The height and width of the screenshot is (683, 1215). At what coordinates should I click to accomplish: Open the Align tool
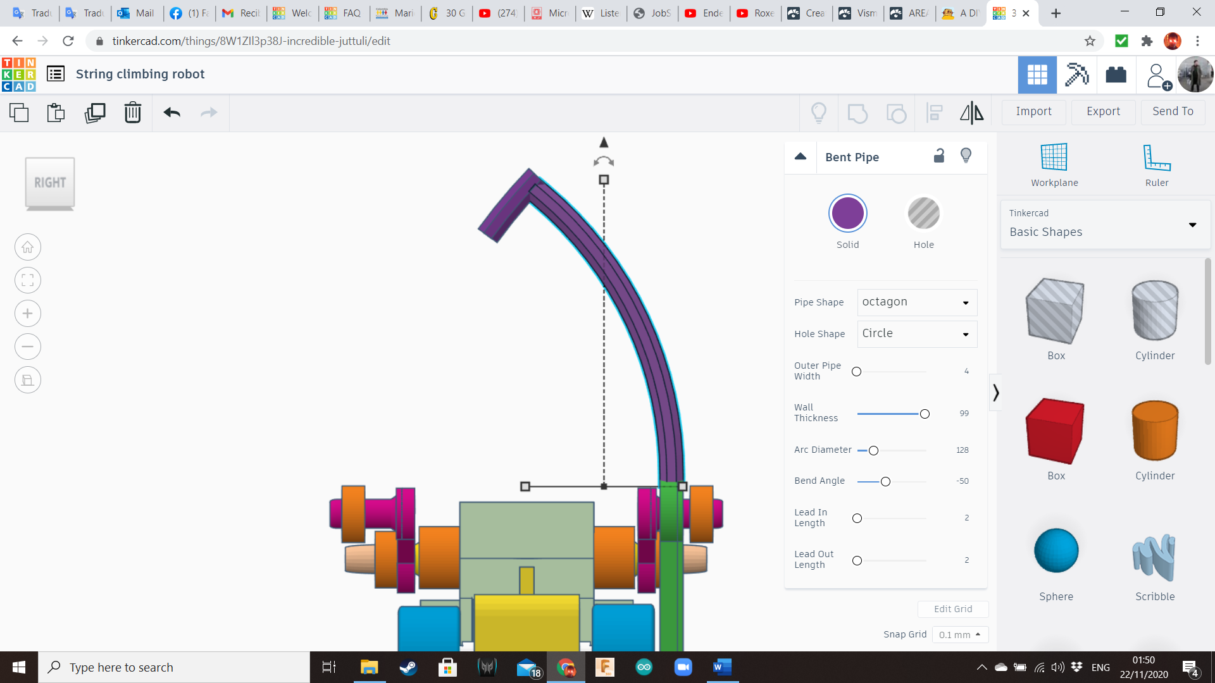tap(934, 113)
